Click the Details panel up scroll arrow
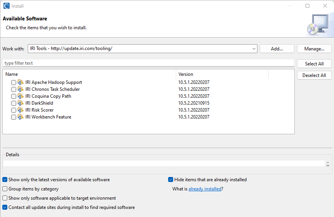Viewport: 334px width, 217px height. 327,163
